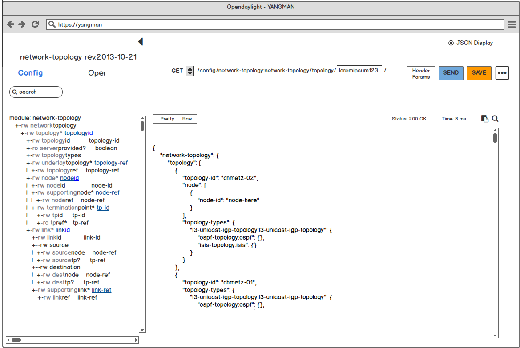Viewport: 520px width, 348px height.
Task: Search the response with magnifier icon
Action: tap(495, 118)
